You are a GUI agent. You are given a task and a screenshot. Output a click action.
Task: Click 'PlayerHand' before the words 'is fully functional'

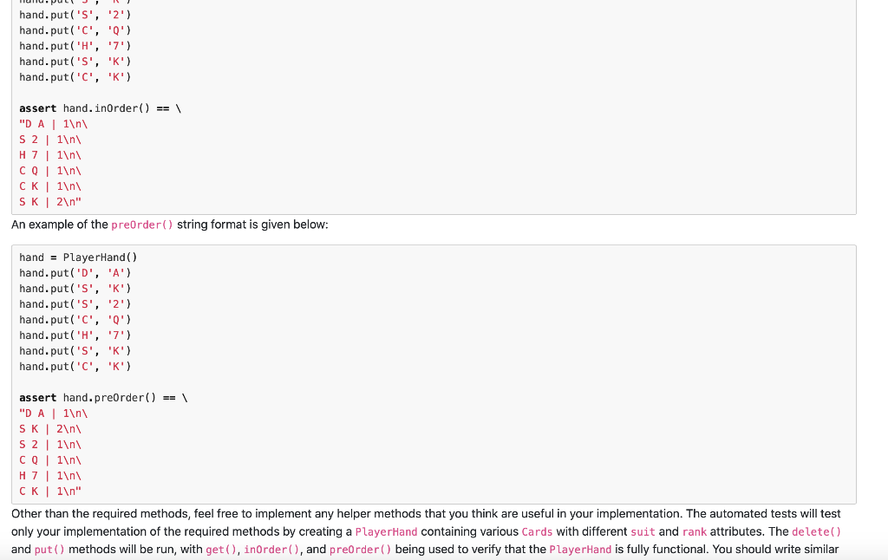coord(580,550)
